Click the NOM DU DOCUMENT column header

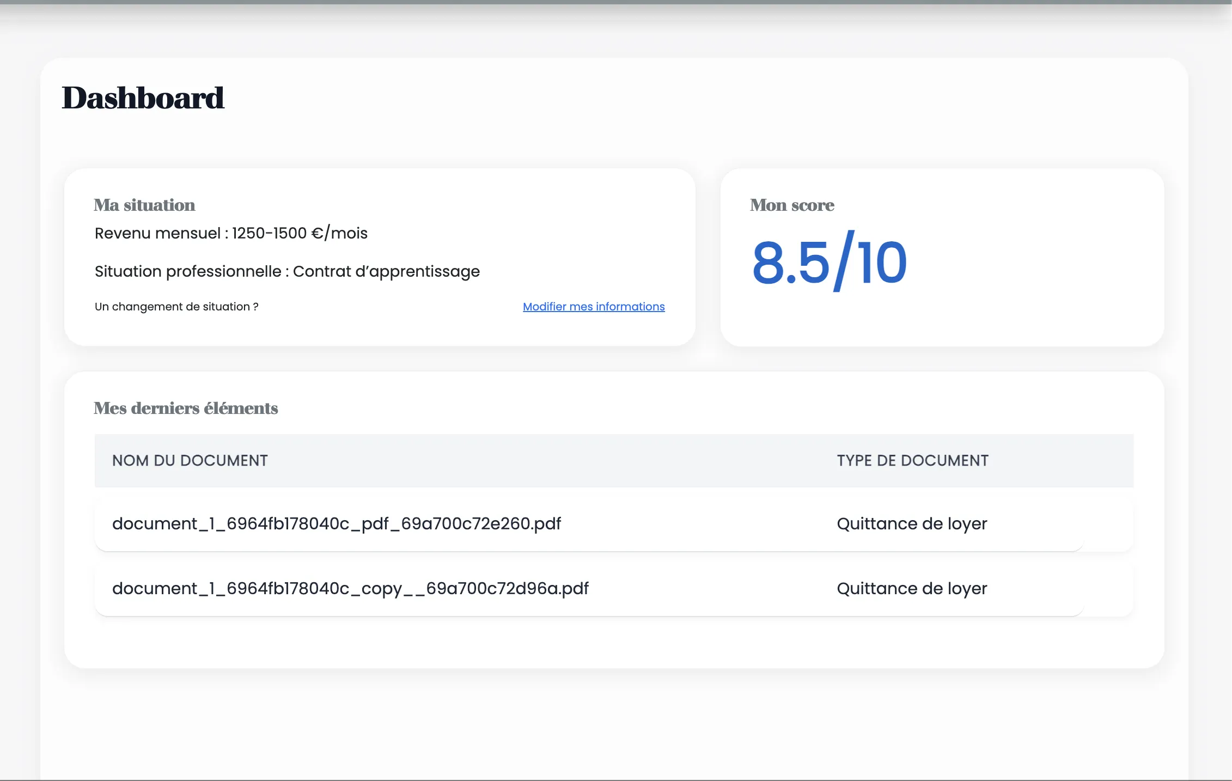pos(190,460)
